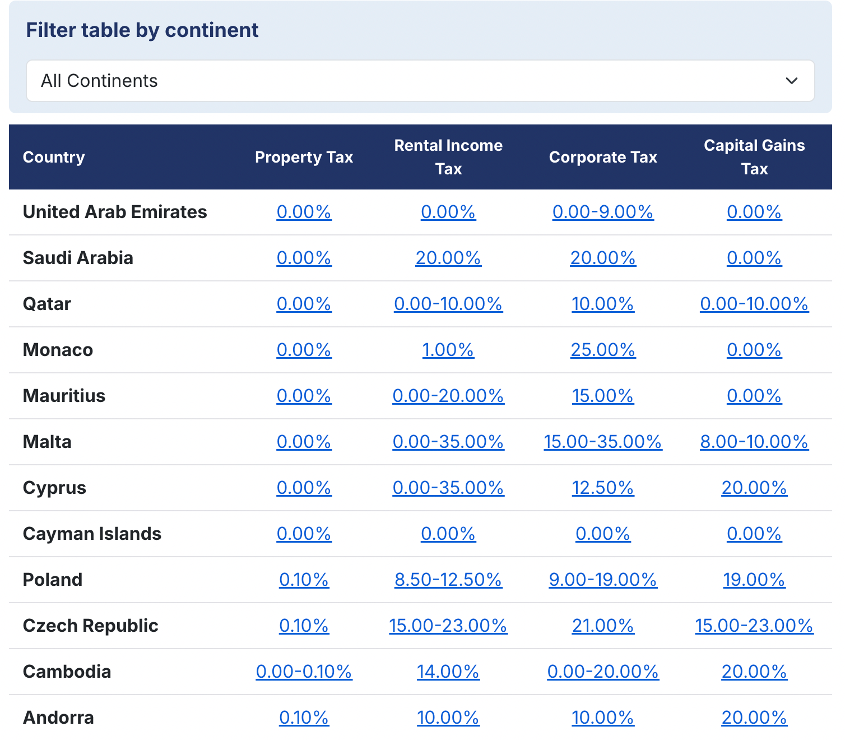The height and width of the screenshot is (740, 845).
Task: Open Cambodia property tax 0.00-0.10% link
Action: (x=304, y=672)
